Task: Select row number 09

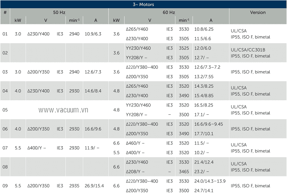Action: pos(5,186)
